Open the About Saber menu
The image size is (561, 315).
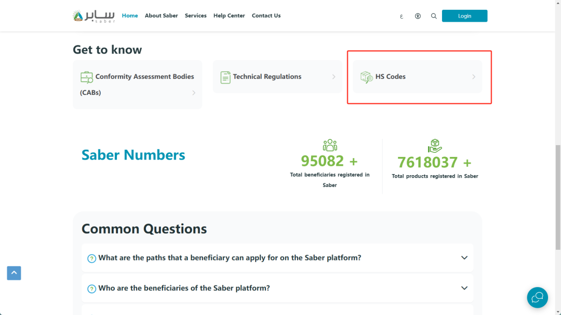coord(162,16)
